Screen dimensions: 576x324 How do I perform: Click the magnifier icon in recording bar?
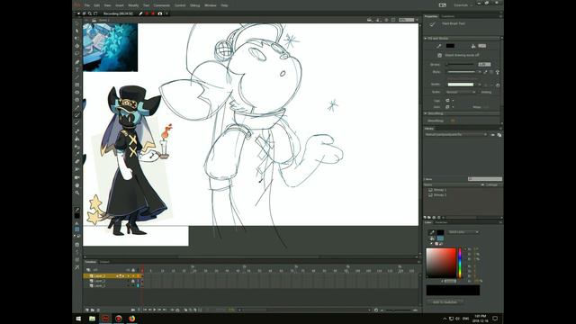point(90,13)
